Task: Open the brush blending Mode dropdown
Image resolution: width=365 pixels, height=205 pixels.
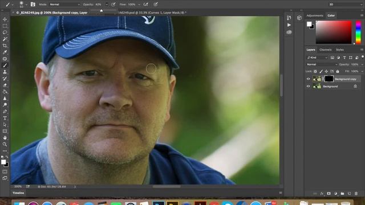Action: coord(64,5)
